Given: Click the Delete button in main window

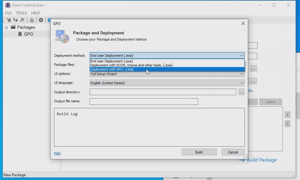Looking at the screenshot, I should [x=270, y=102].
